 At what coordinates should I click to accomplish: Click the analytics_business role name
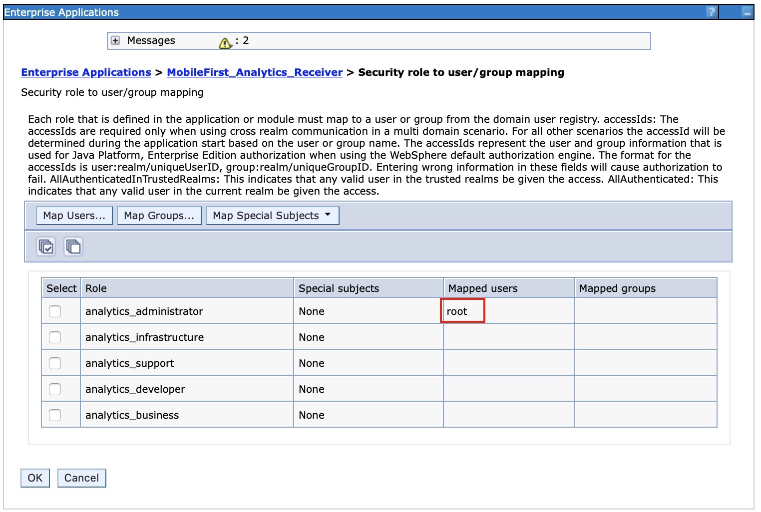(132, 415)
